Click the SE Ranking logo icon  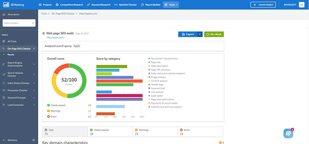click(x=6, y=5)
